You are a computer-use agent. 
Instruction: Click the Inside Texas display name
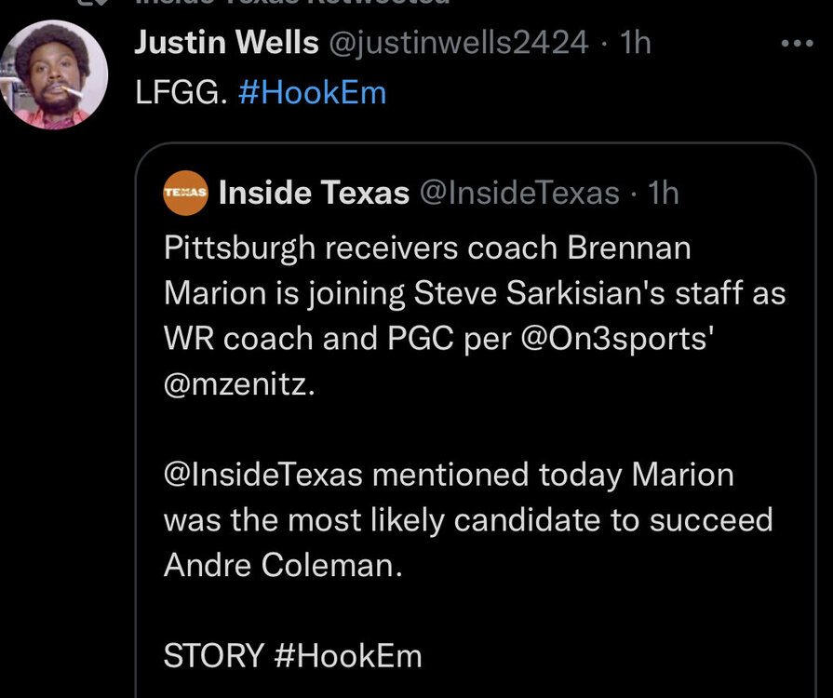coord(314,193)
